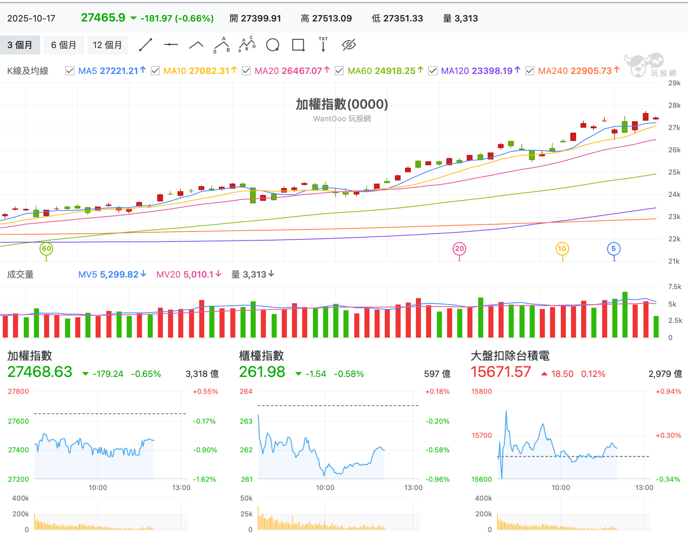Open the 大盤扣除台積電 panel heading

[510, 355]
